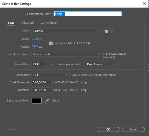Open the frame rate presets arrow

click(52, 64)
